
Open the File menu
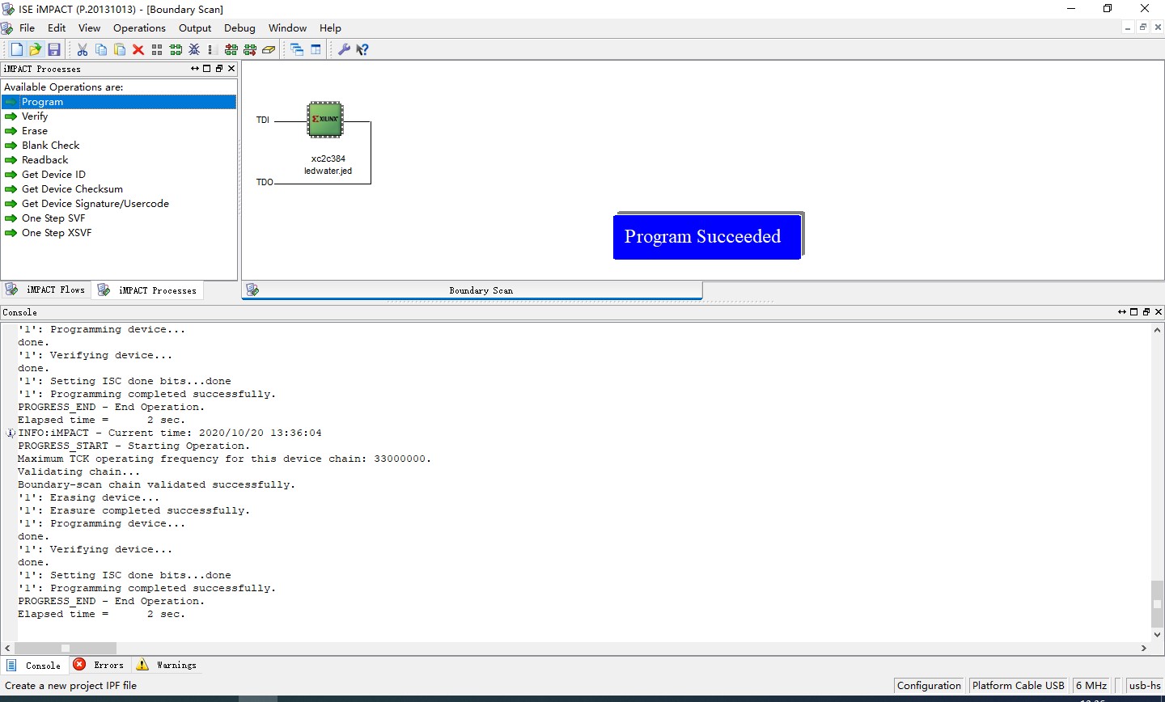pyautogui.click(x=27, y=27)
